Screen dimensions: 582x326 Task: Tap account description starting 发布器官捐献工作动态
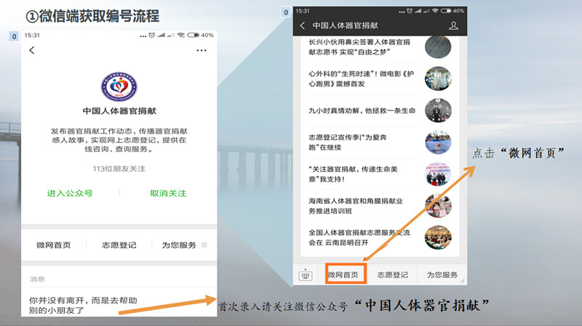click(x=119, y=140)
